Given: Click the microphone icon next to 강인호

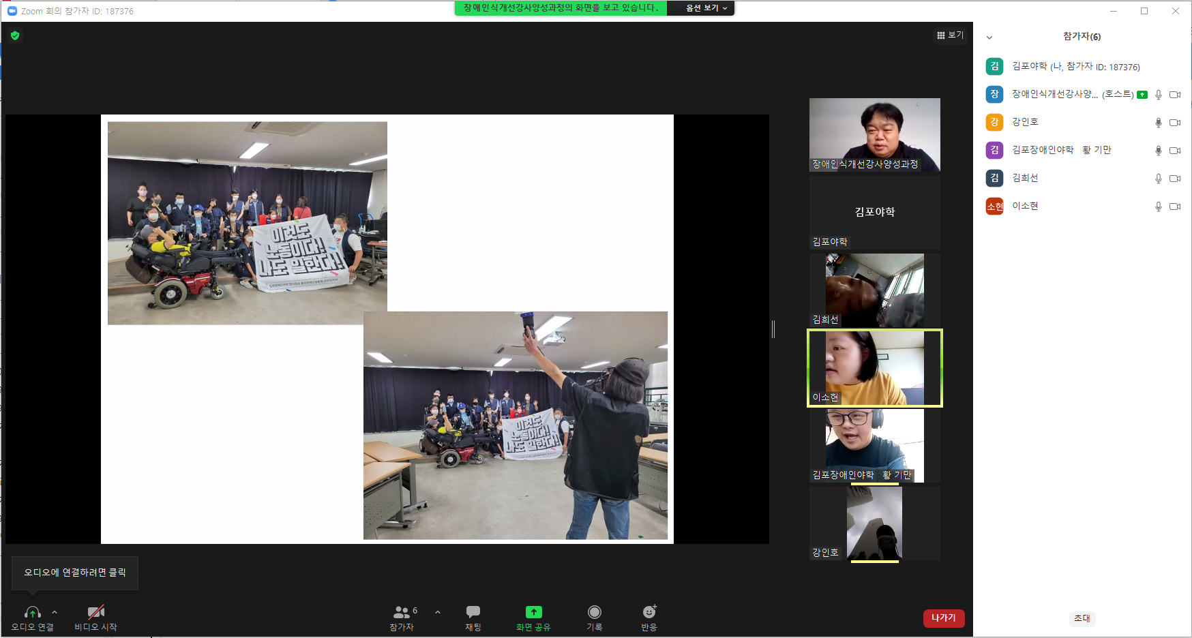Looking at the screenshot, I should 1158,123.
